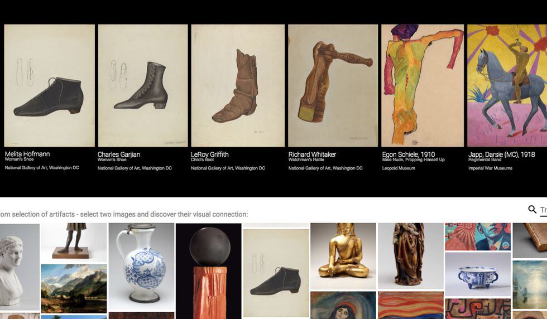The image size is (547, 319).
Task: Select the blue and white ceramic jug
Action: pyautogui.click(x=141, y=267)
